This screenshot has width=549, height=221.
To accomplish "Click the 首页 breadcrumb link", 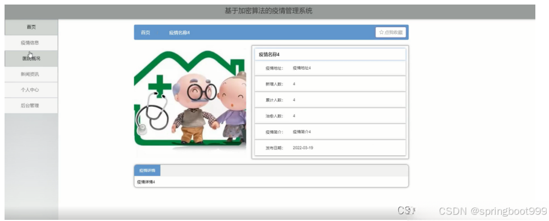I will coord(145,32).
